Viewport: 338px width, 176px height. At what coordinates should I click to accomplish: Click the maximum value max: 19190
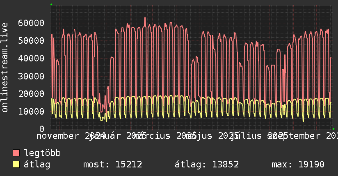[x=298, y=165]
